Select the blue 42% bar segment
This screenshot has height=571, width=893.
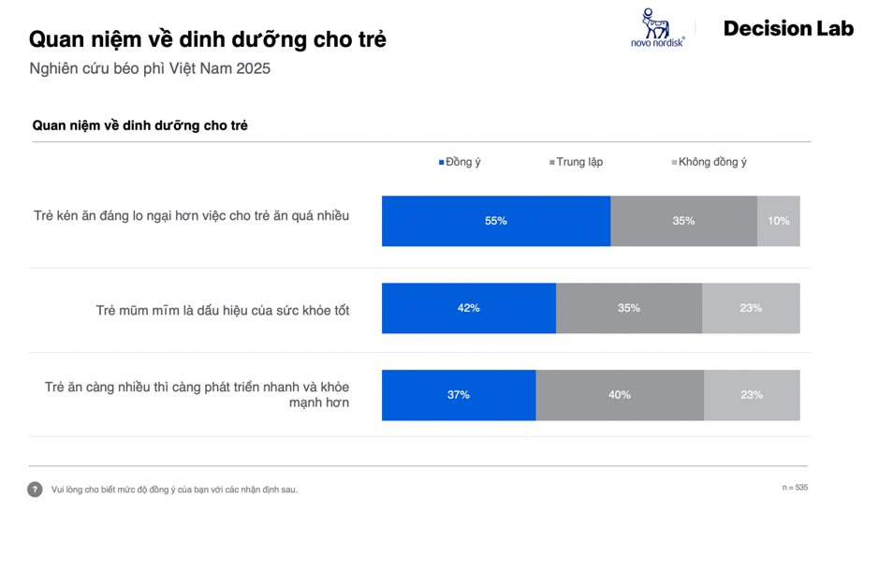(468, 308)
